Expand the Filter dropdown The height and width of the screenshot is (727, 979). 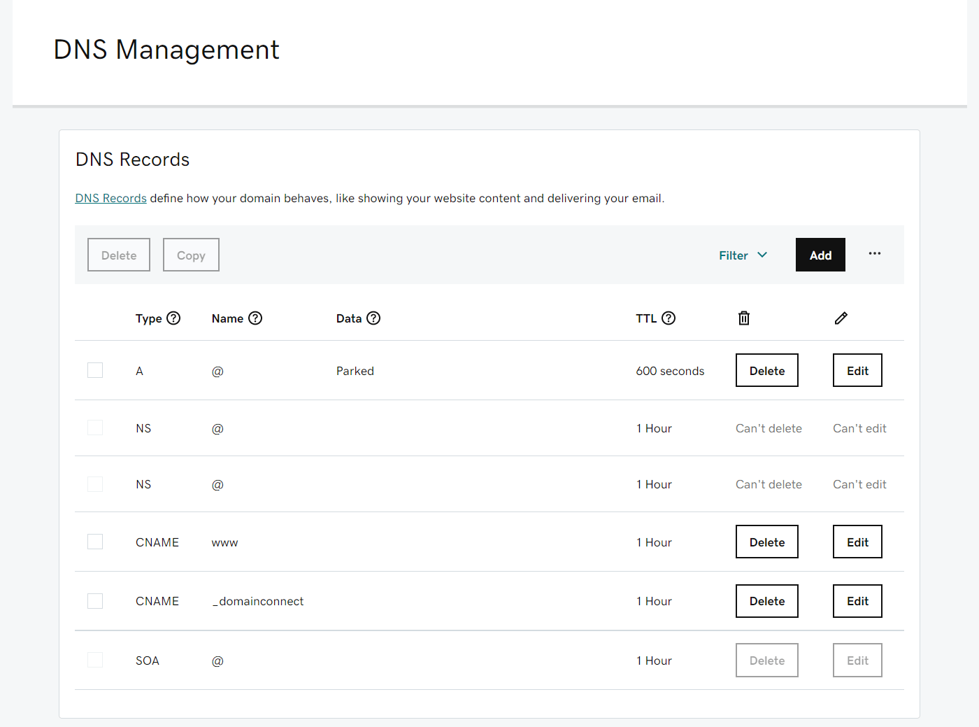743,255
